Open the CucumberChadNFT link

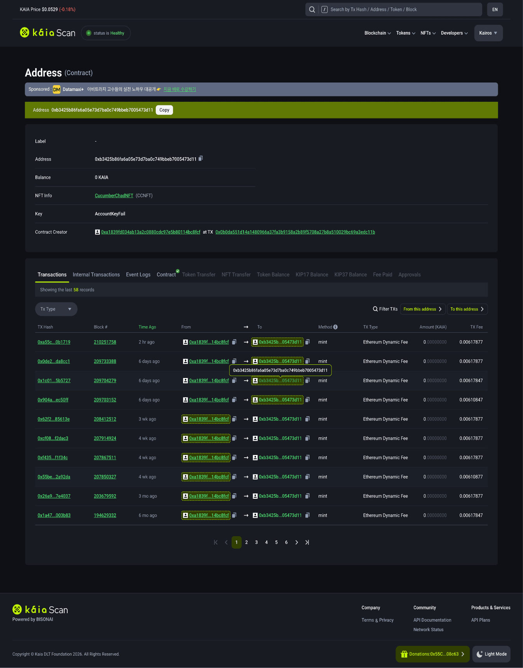pyautogui.click(x=114, y=196)
